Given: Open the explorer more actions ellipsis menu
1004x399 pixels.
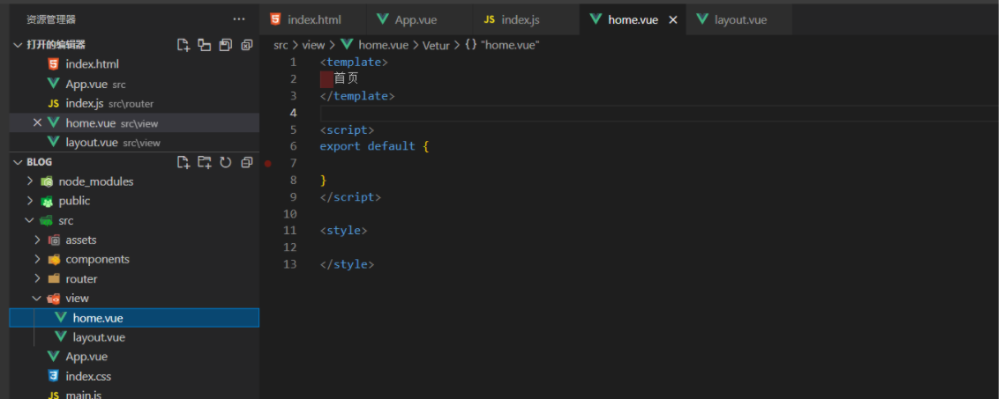Looking at the screenshot, I should [x=239, y=19].
